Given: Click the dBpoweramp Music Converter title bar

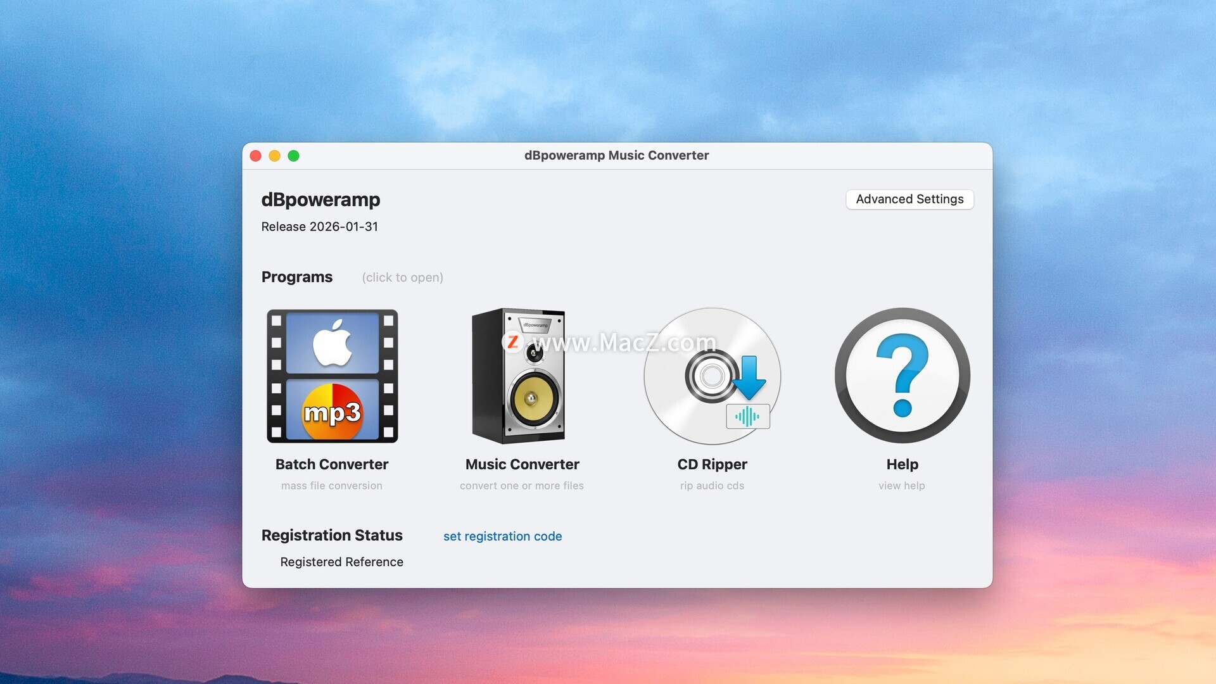Looking at the screenshot, I should [616, 156].
